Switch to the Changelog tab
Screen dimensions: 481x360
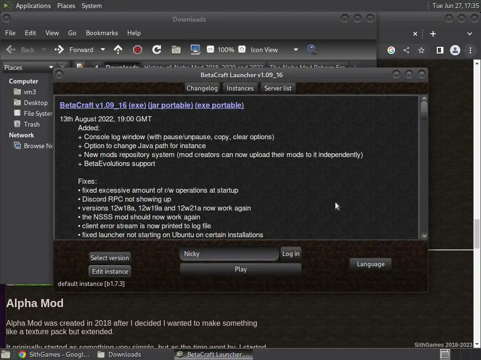[x=202, y=88]
